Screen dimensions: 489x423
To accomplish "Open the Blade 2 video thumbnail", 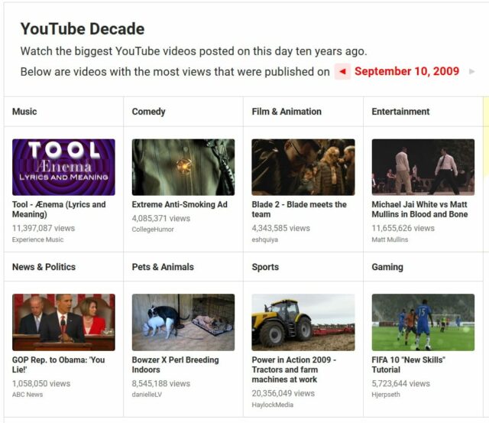I will tap(303, 167).
